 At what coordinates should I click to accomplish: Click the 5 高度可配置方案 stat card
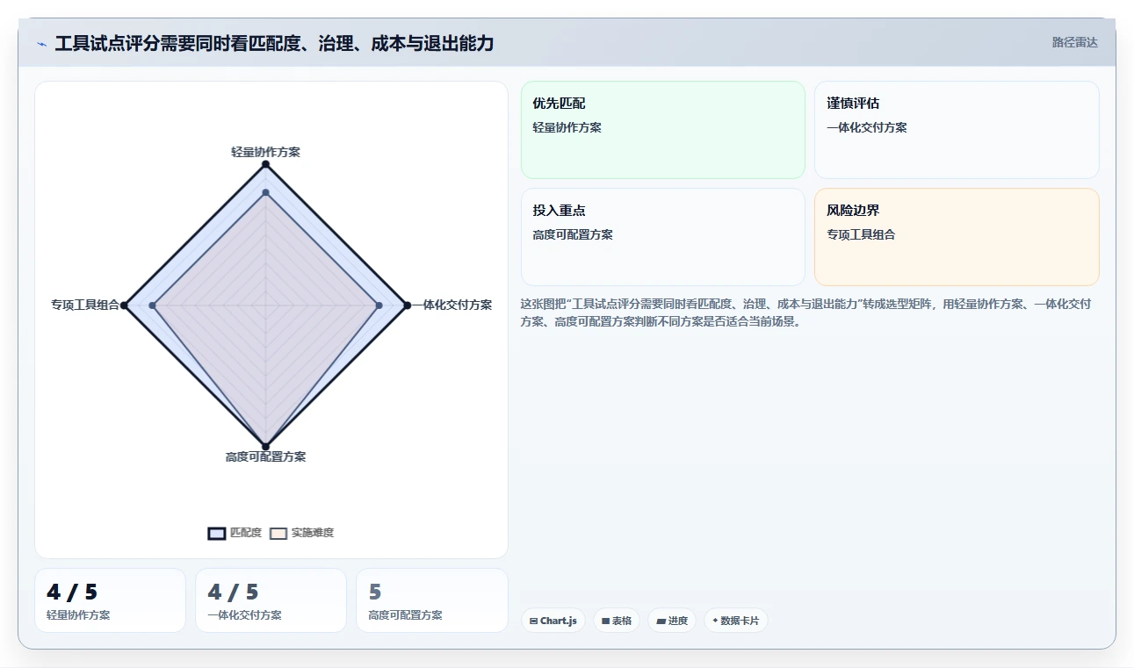point(432,600)
